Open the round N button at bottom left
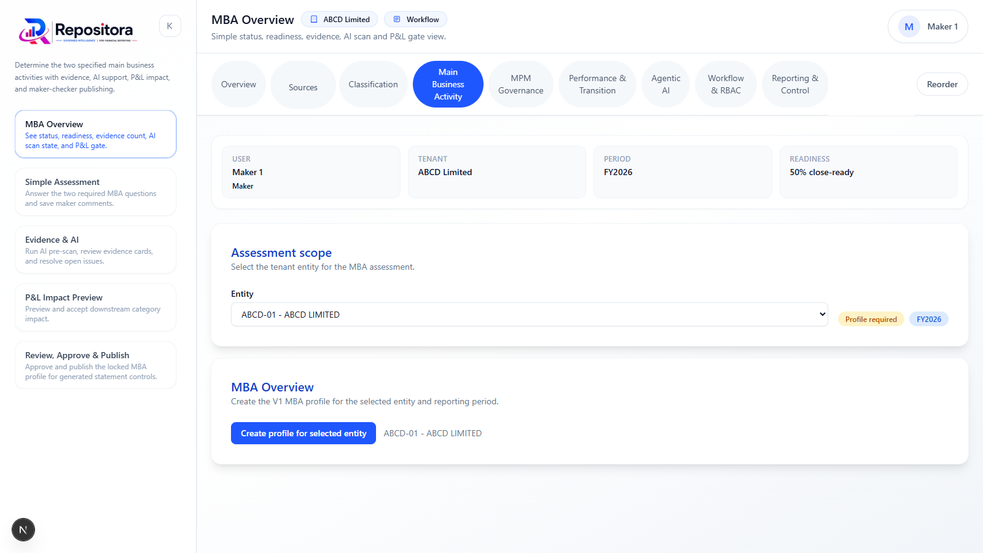Viewport: 983px width, 553px height. (x=23, y=530)
